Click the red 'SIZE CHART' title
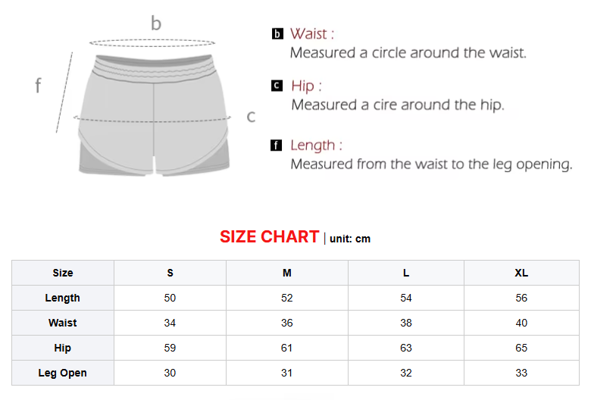591x400 pixels. pos(269,237)
